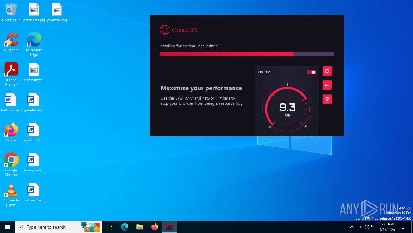
Task: Select the yourwife.jpg file icon
Action: coord(57,13)
